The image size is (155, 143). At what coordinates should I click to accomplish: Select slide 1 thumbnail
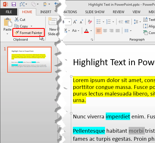(30, 60)
